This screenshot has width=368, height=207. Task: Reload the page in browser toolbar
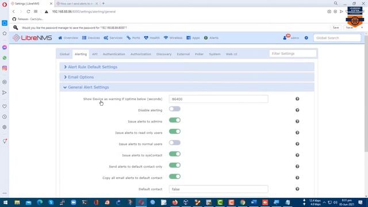pos(28,11)
